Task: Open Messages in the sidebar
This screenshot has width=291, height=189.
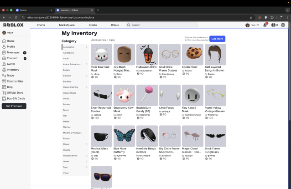Action: [x=13, y=52]
